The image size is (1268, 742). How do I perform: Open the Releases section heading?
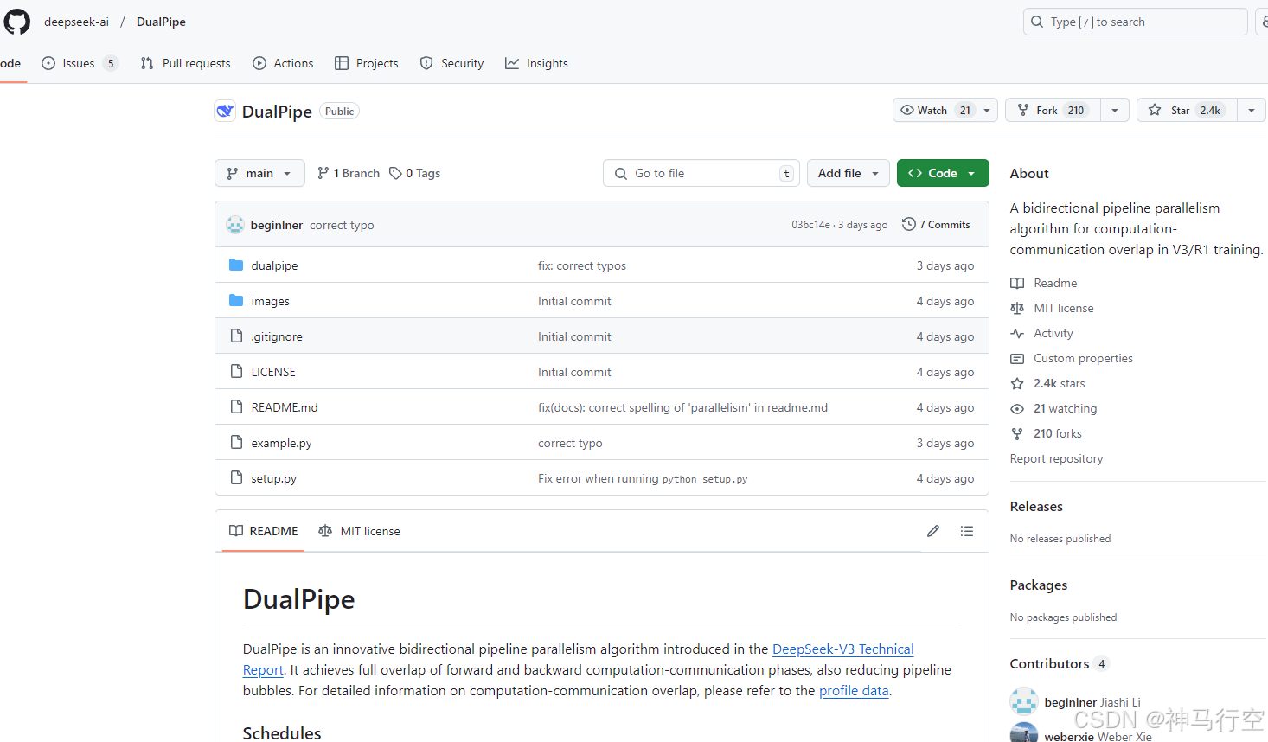1036,506
